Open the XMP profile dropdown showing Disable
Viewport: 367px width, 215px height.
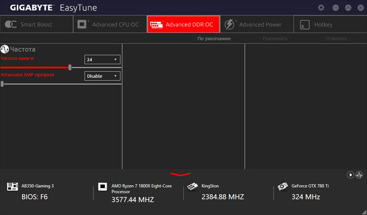pos(102,76)
